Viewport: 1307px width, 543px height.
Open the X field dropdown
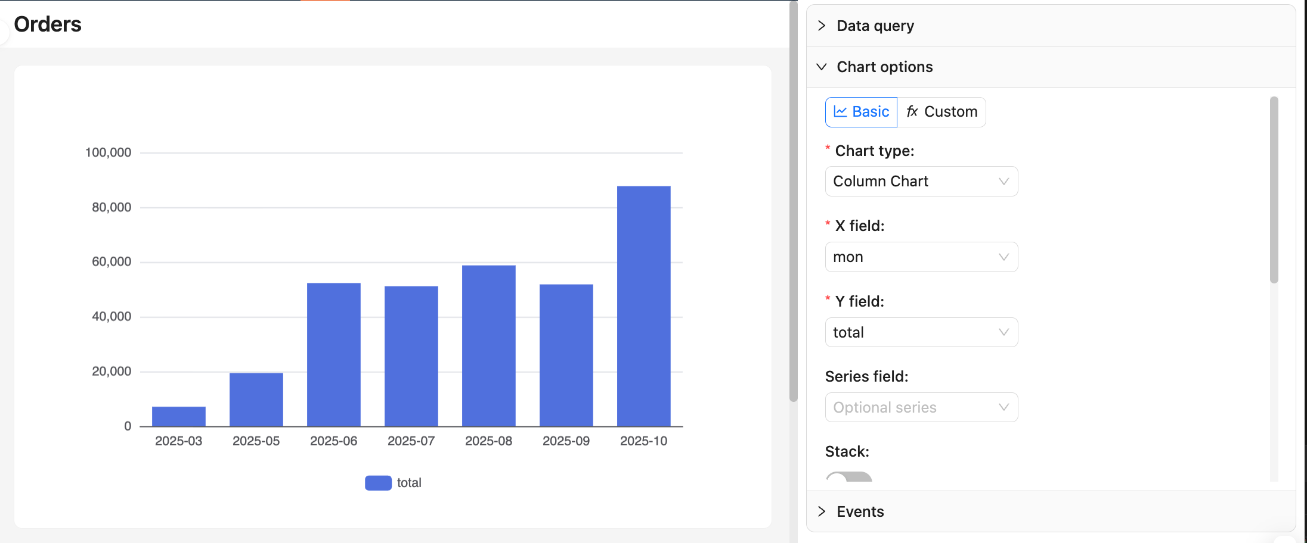pos(921,257)
